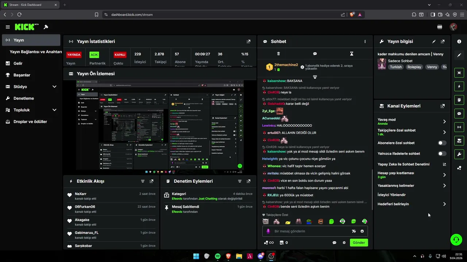
Task: Select Yayın in left navigation
Action: coord(31,40)
